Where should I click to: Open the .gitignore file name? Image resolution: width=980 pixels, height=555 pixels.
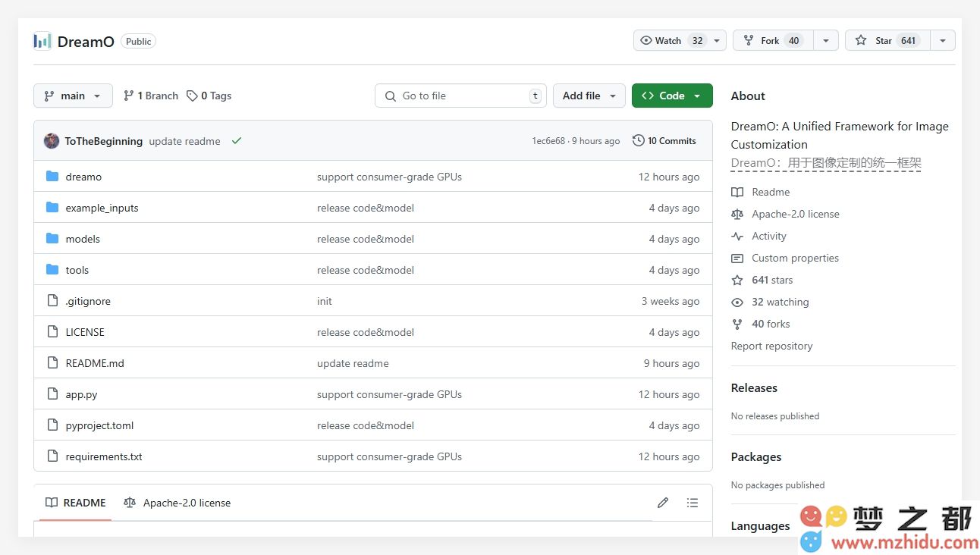click(88, 301)
